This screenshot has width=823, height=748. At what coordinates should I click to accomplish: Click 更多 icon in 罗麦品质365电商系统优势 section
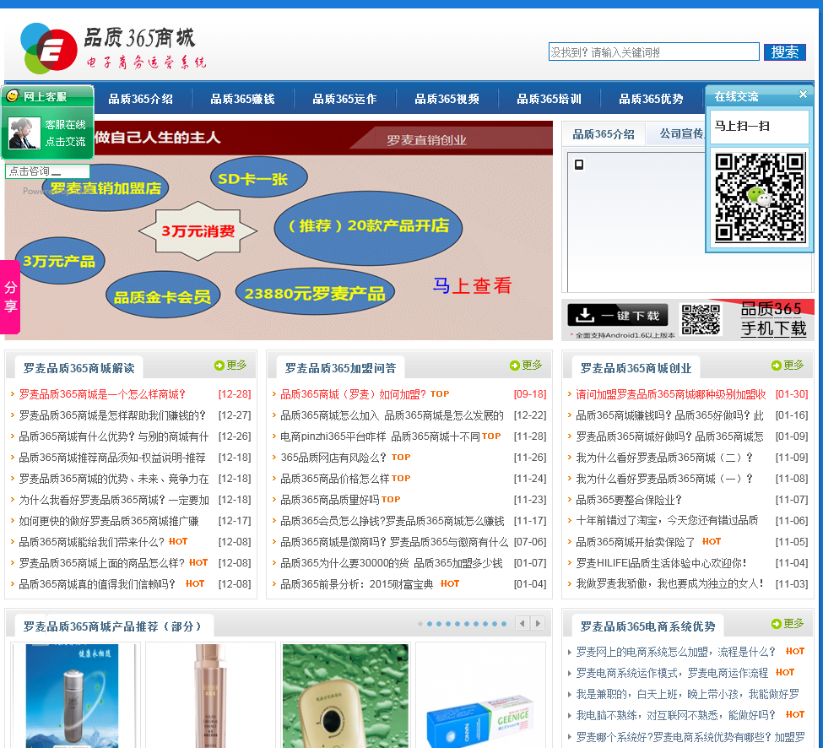coord(788,624)
